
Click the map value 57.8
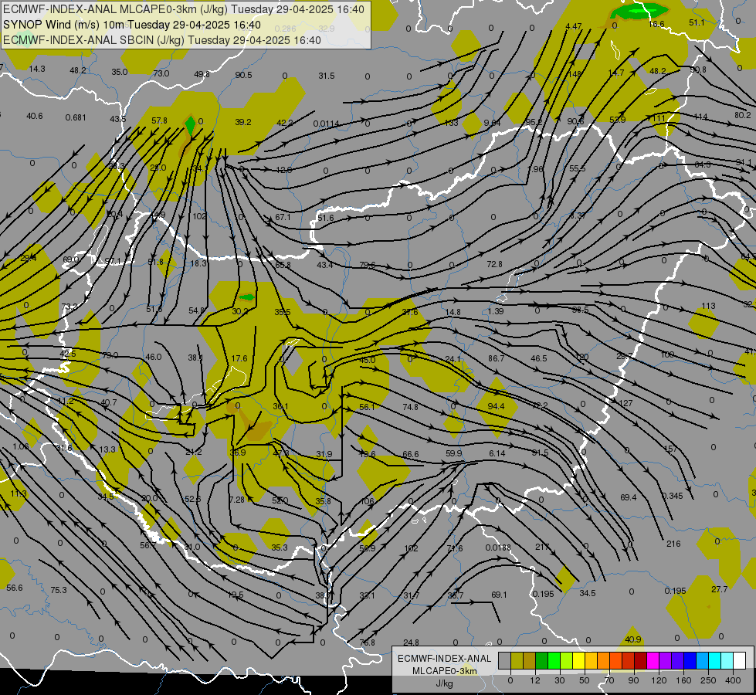(159, 120)
